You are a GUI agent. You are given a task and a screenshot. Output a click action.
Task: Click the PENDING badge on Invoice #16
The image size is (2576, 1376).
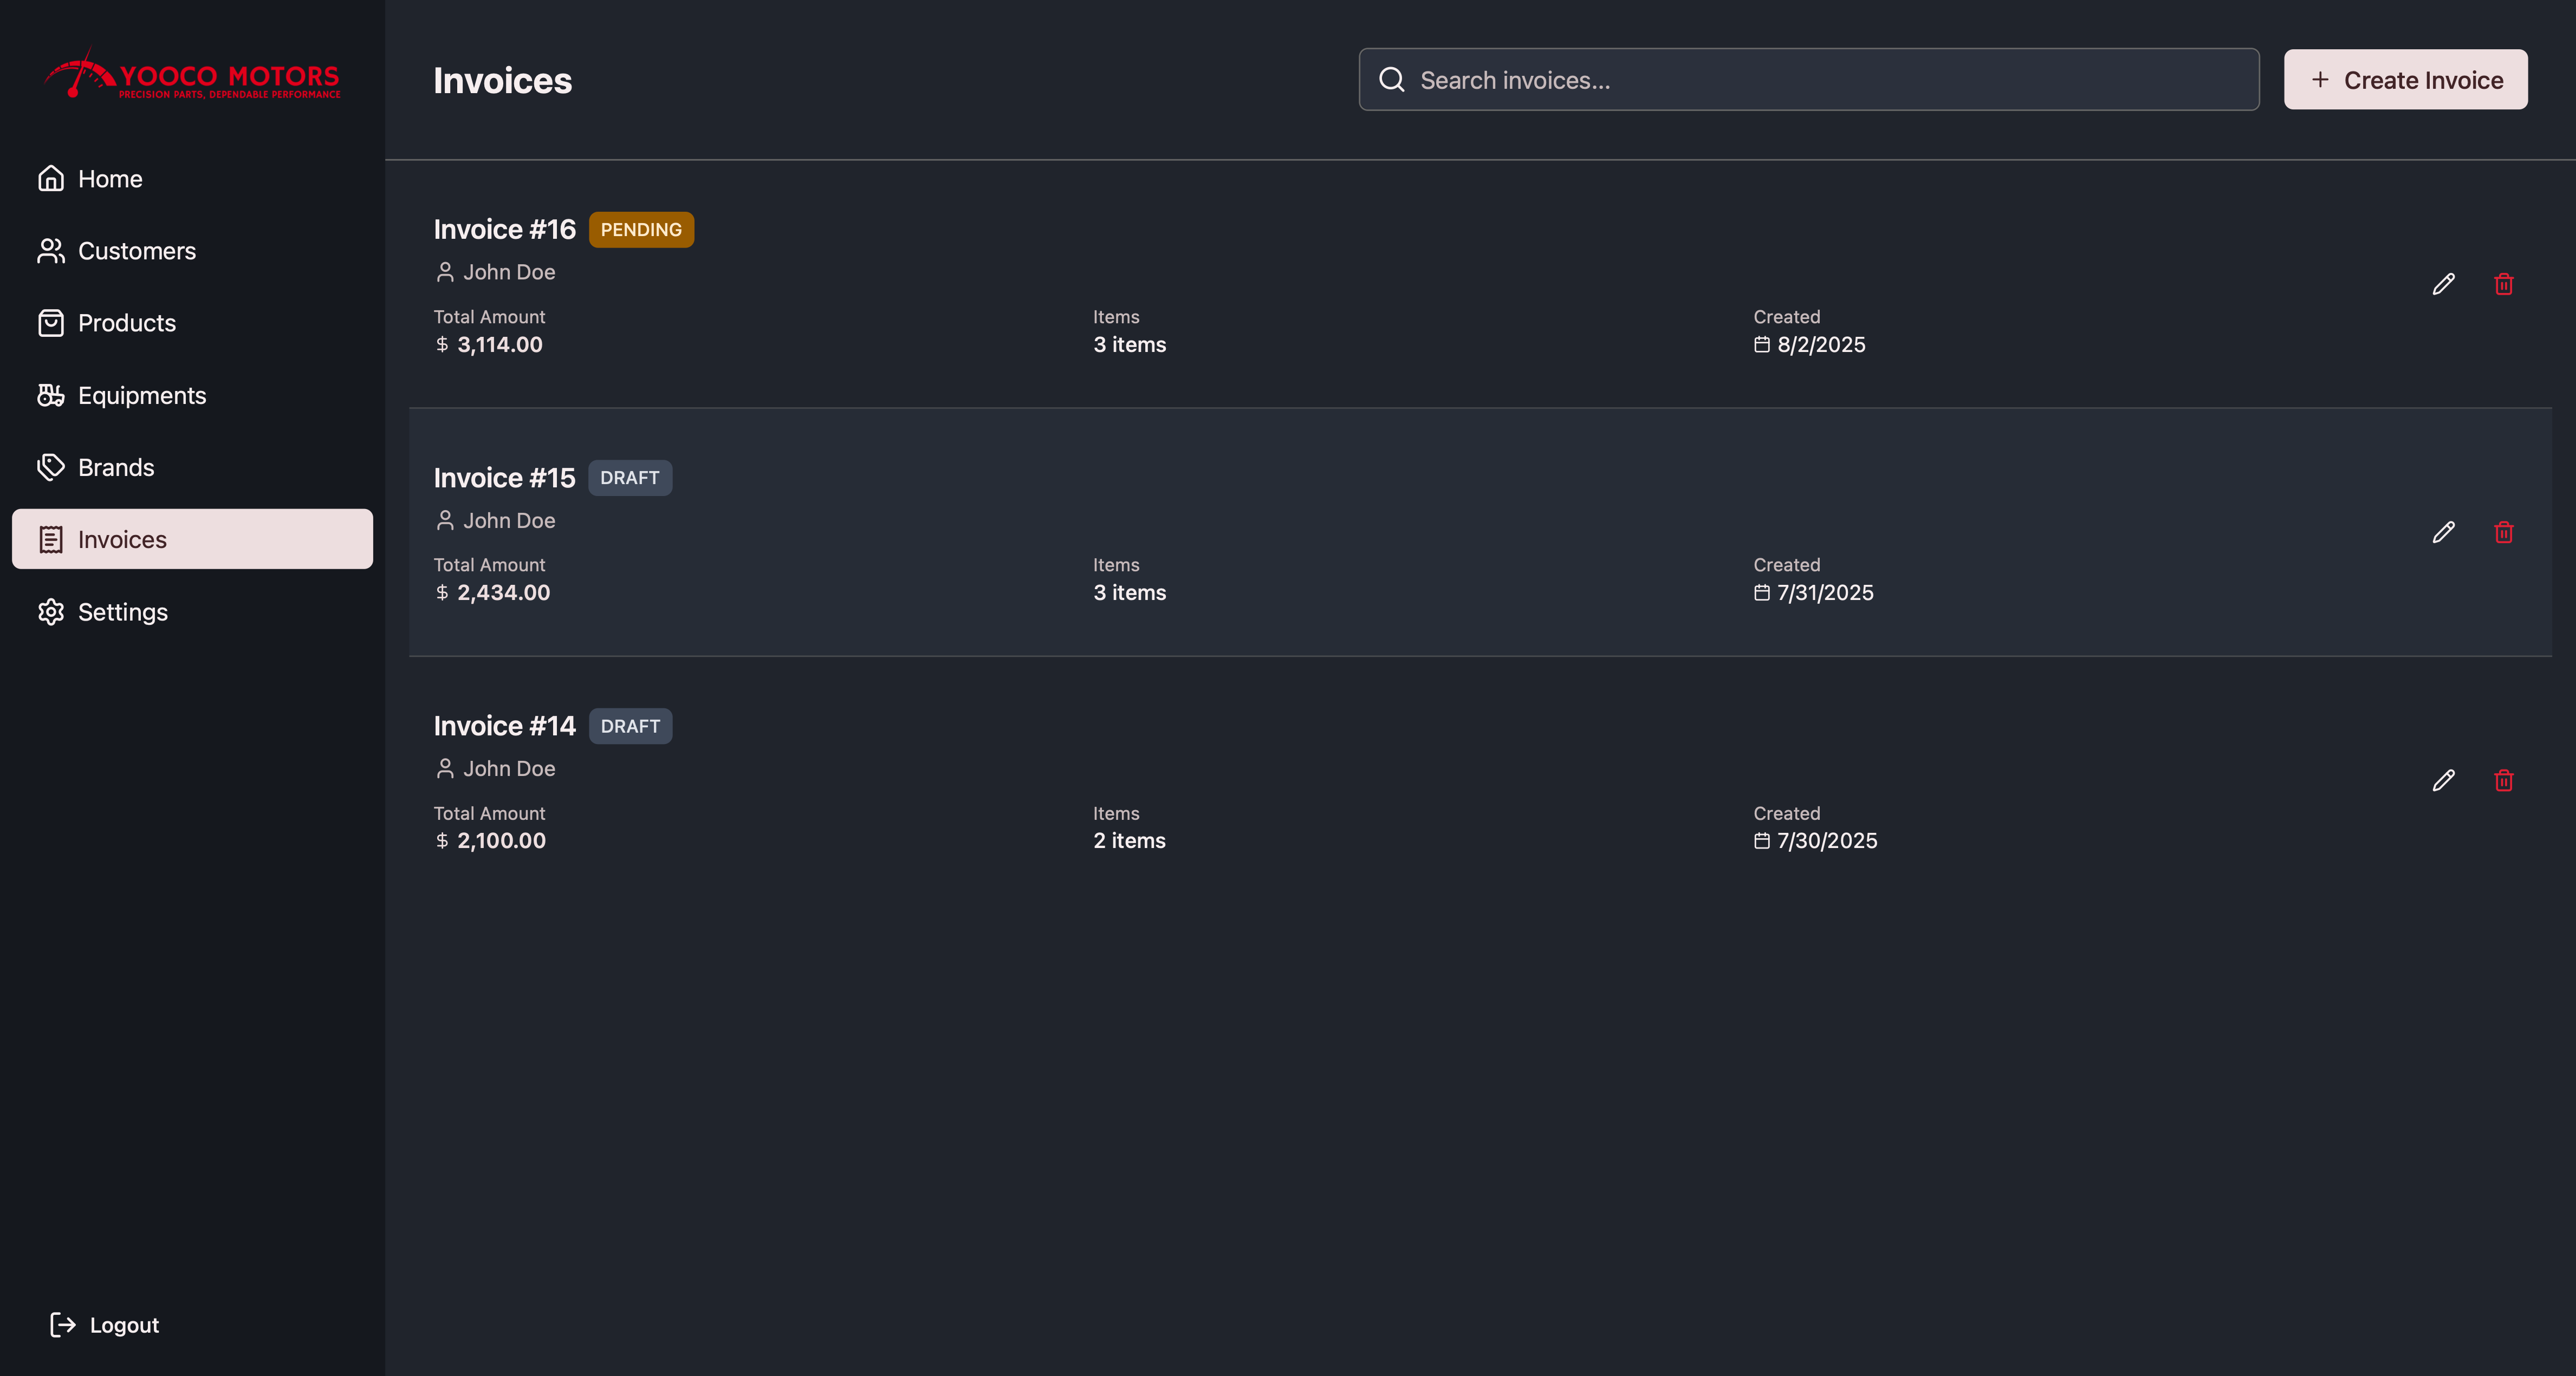(x=641, y=230)
